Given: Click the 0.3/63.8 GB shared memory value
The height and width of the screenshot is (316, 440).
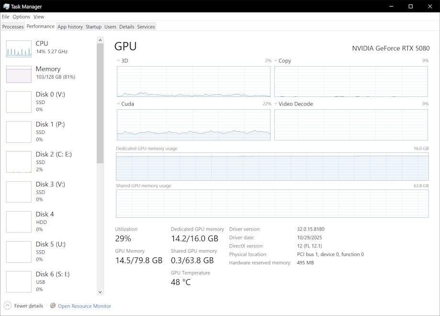Looking at the screenshot, I should pos(192,260).
